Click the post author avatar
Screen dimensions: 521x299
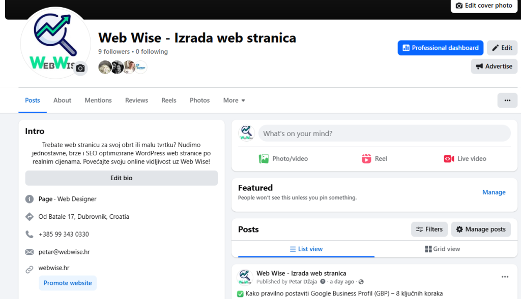tap(245, 277)
